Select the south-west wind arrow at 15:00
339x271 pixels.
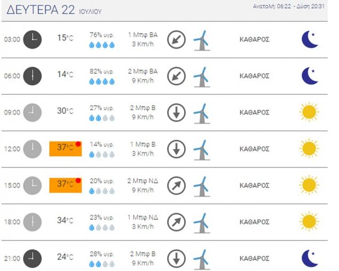pyautogui.click(x=177, y=186)
